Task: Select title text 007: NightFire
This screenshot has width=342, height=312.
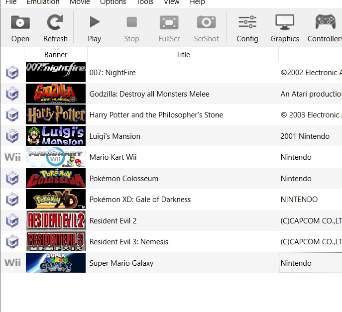Action: [113, 72]
